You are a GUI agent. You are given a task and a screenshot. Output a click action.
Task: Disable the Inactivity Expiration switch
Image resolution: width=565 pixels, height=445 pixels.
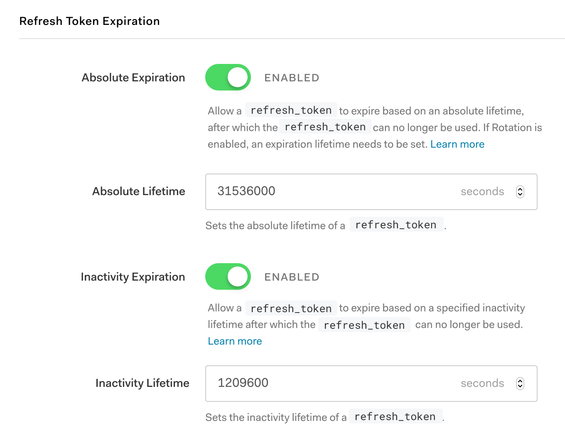[x=228, y=276]
